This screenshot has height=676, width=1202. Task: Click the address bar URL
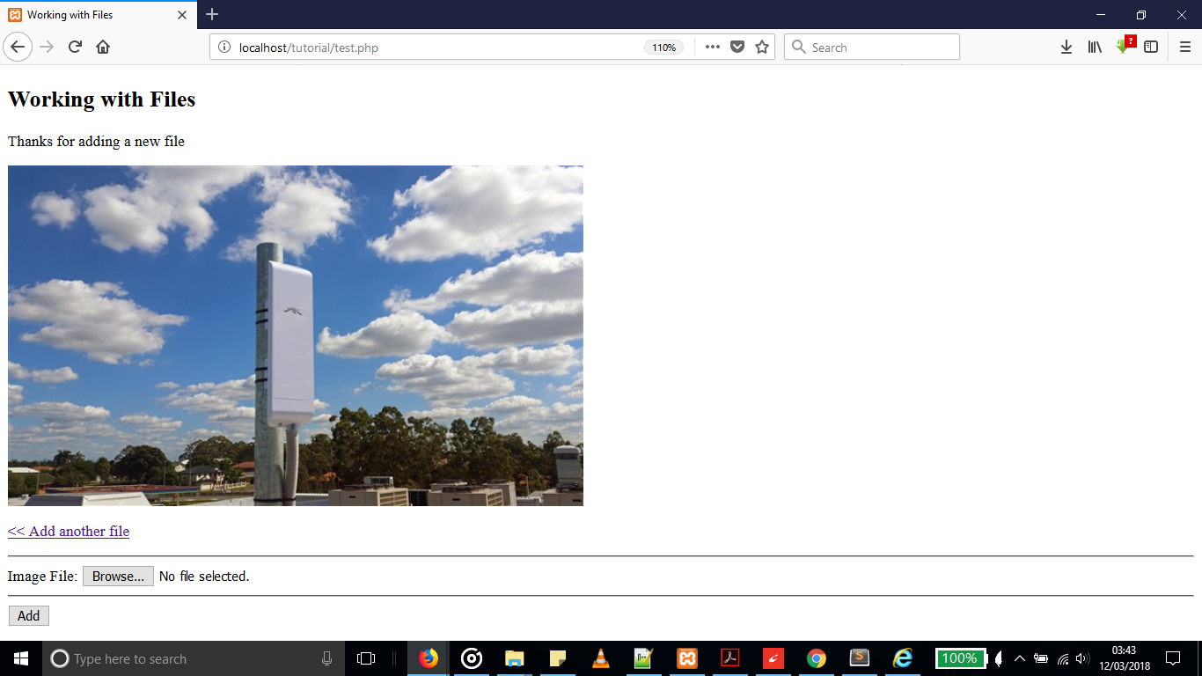(309, 48)
